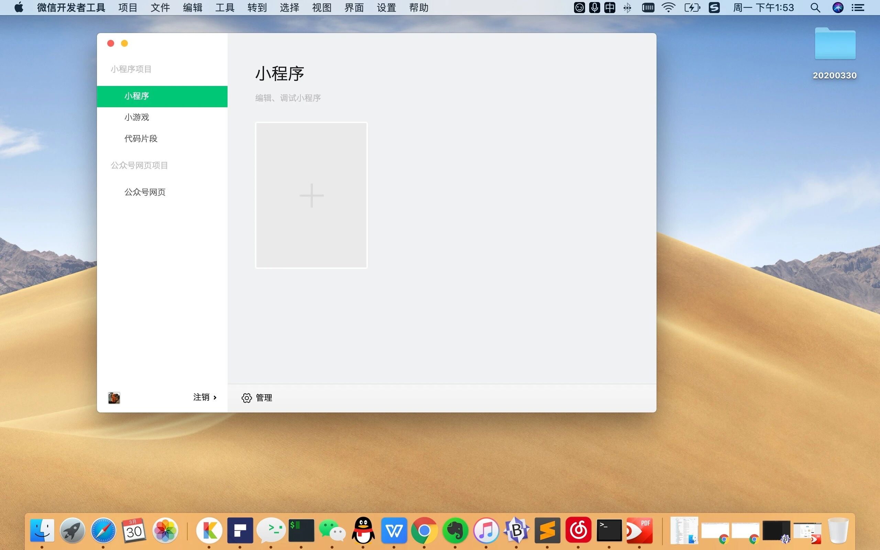This screenshot has width=880, height=550.
Task: Open 公众号网页 project type
Action: [x=145, y=192]
